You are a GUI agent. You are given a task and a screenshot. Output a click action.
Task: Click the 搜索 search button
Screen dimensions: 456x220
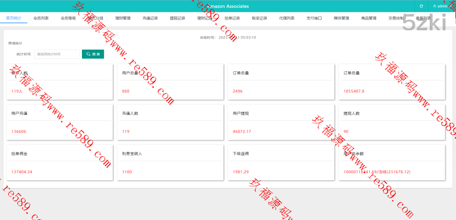tap(93, 54)
